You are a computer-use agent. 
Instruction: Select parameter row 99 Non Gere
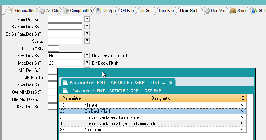point(153,130)
